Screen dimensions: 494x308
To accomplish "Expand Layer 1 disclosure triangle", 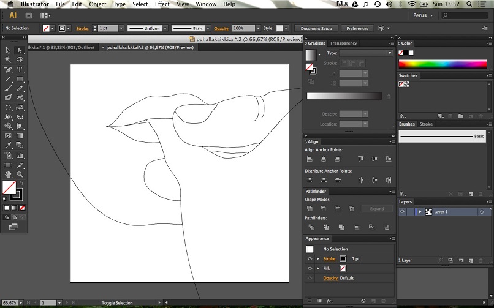I will (420, 212).
